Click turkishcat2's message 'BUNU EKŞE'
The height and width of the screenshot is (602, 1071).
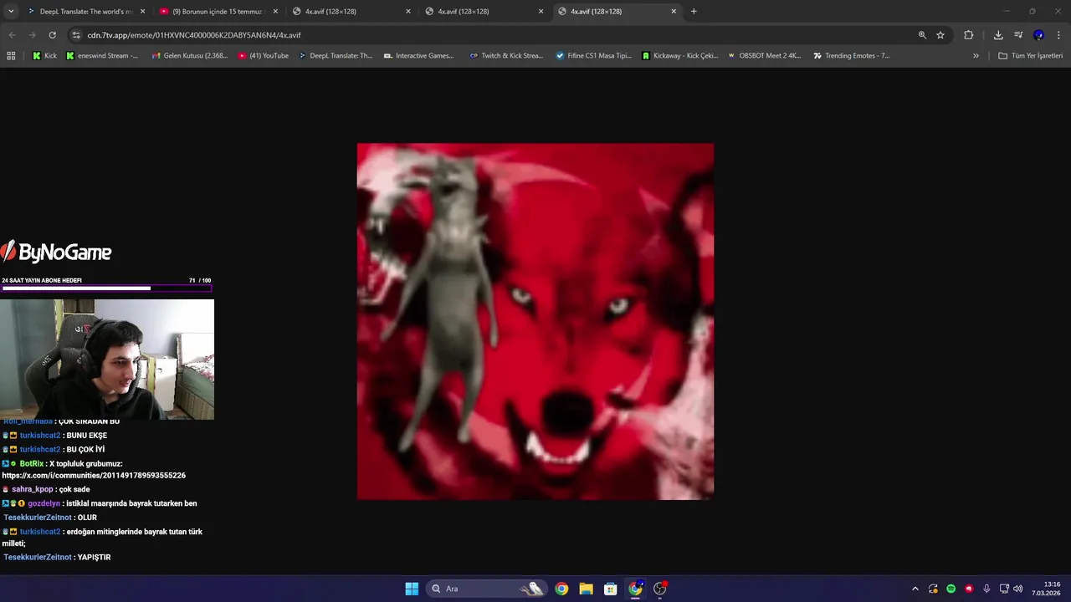point(86,436)
